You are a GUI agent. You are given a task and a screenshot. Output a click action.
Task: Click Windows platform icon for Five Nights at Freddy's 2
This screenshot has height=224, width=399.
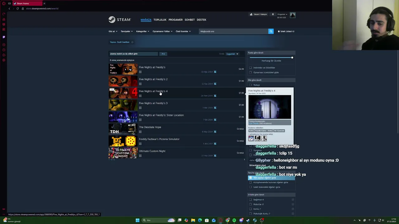[x=140, y=84]
